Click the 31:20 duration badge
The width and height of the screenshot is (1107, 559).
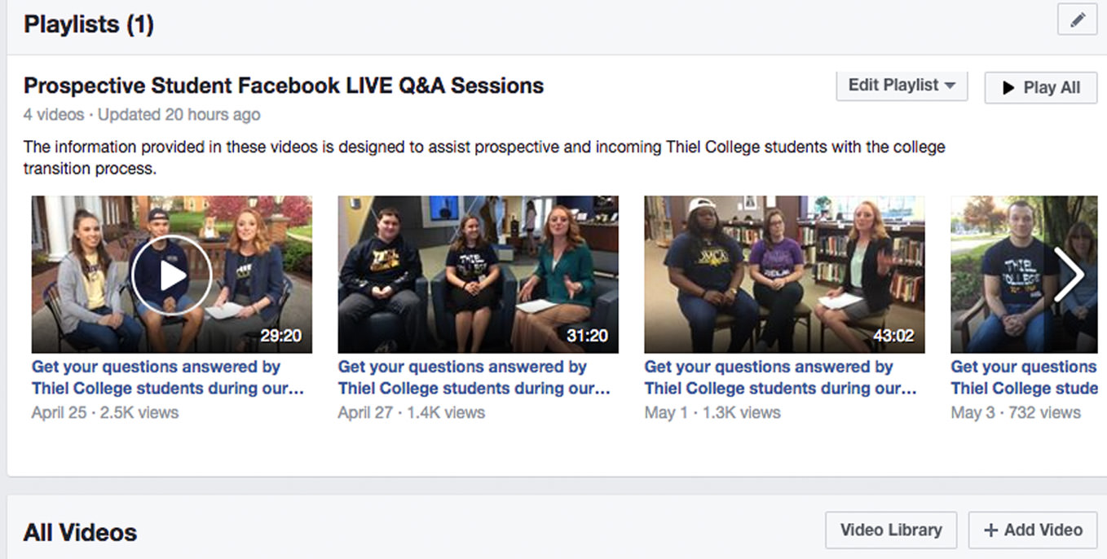point(589,335)
